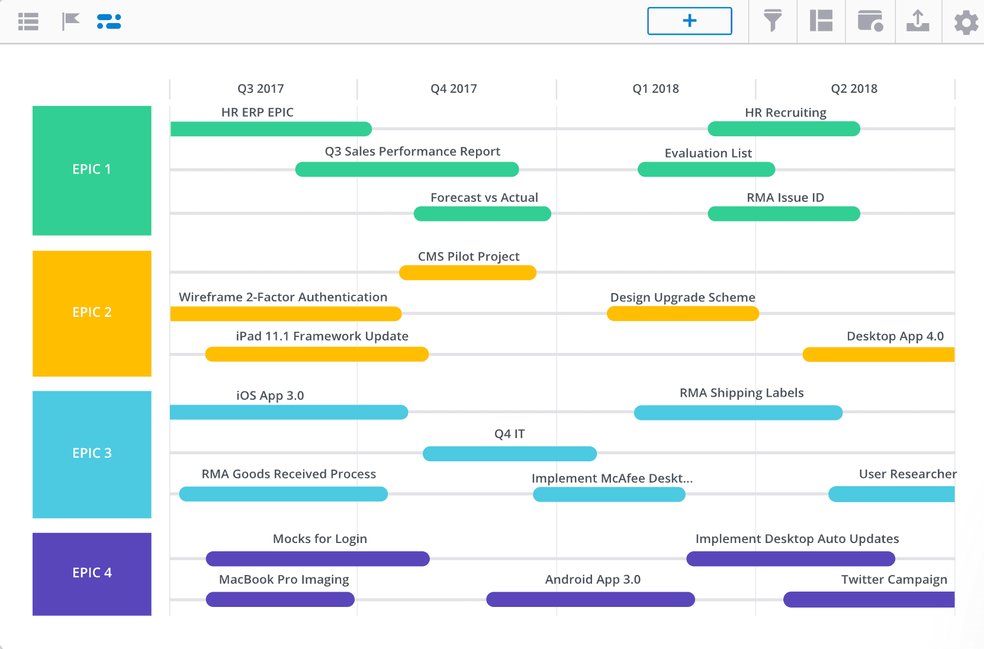The image size is (984, 649).
Task: Open the layout panel icon
Action: point(821,21)
